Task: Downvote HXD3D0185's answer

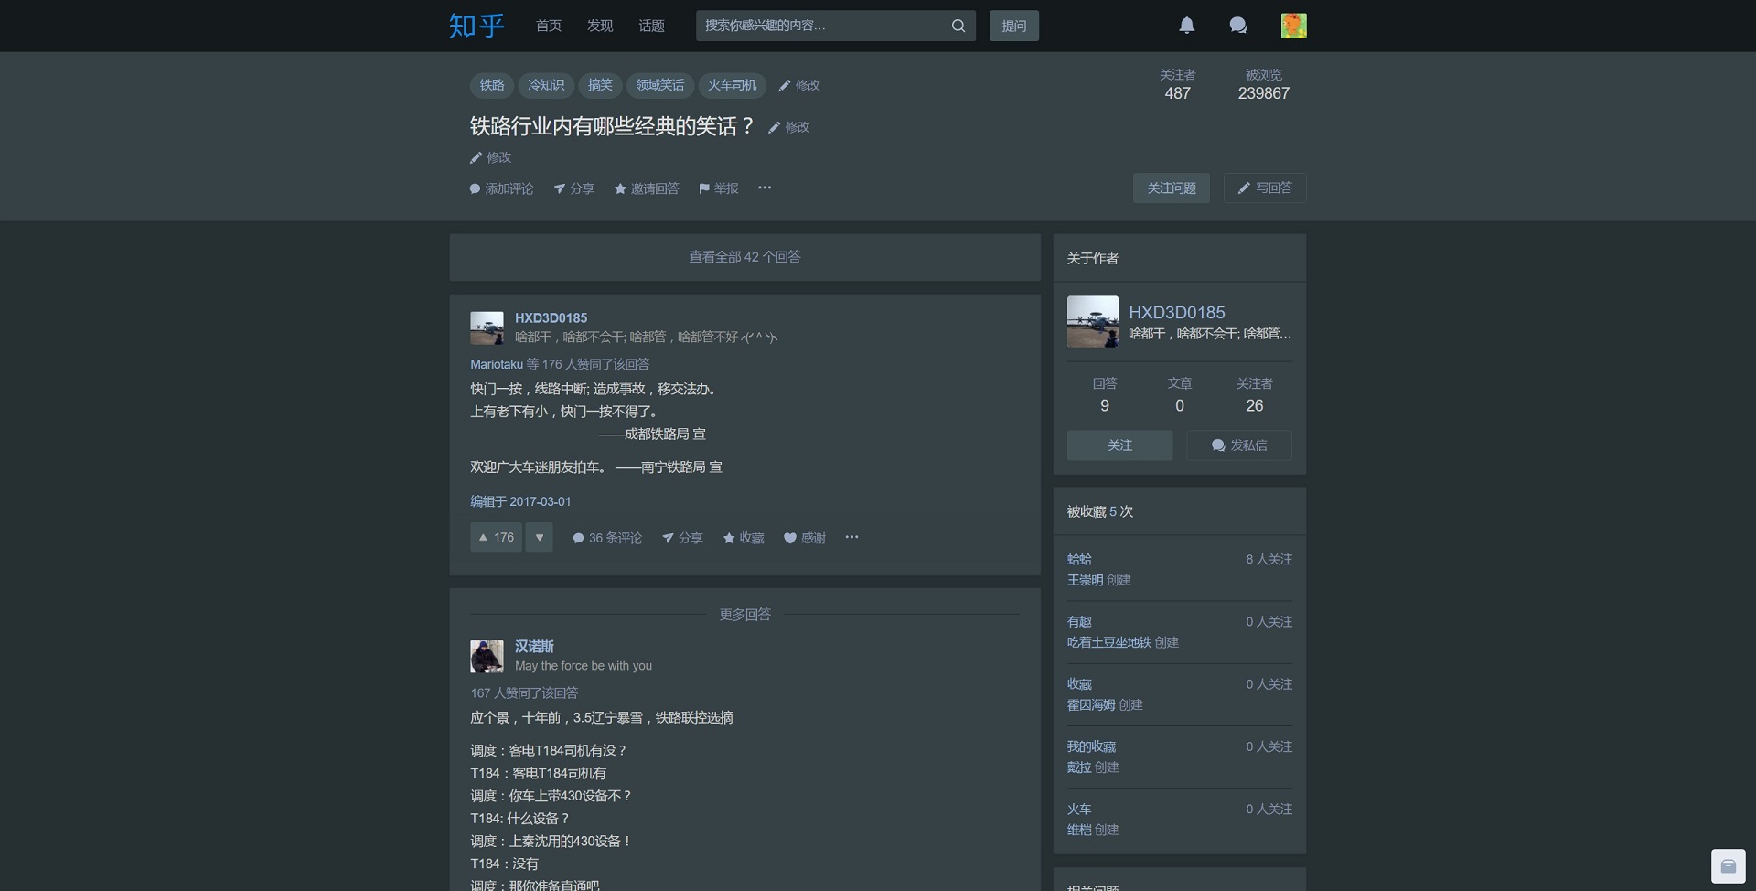Action: (x=539, y=537)
